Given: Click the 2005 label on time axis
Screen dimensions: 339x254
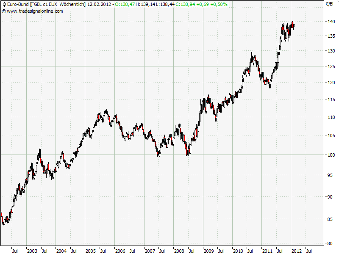Looking at the screenshot, I should click(x=91, y=251).
